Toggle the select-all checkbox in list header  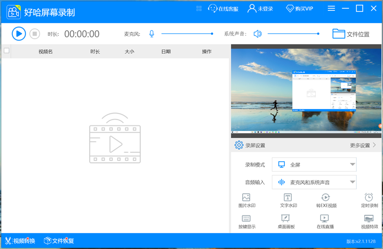pos(6,51)
